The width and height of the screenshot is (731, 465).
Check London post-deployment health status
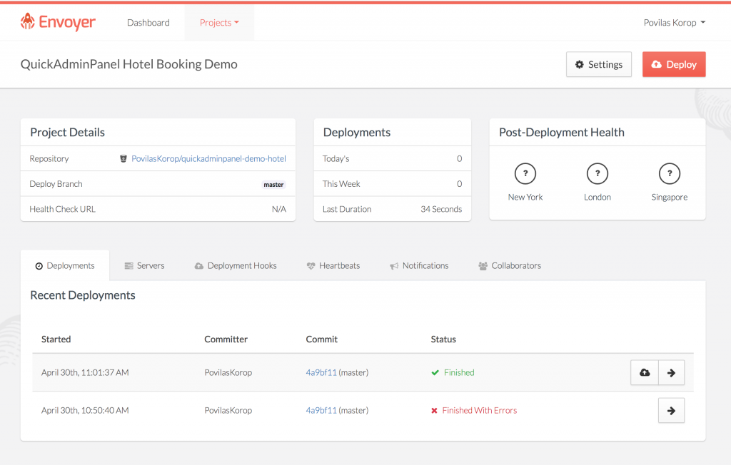tap(598, 173)
